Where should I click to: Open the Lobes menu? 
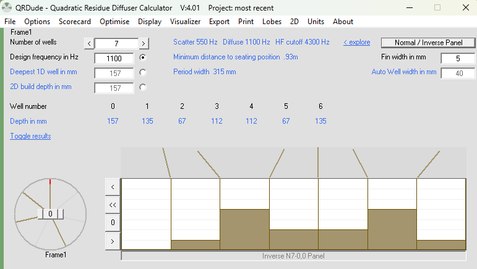click(x=272, y=22)
